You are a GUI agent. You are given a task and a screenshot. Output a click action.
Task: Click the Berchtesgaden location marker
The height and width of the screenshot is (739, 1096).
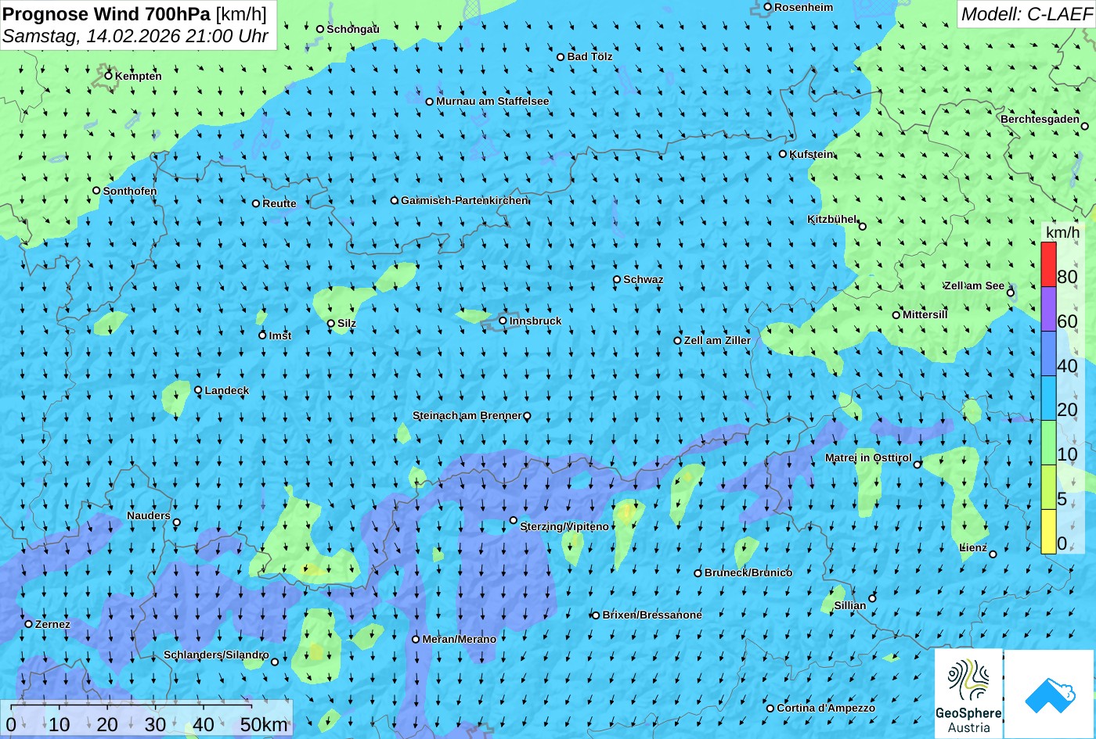(x=1085, y=126)
